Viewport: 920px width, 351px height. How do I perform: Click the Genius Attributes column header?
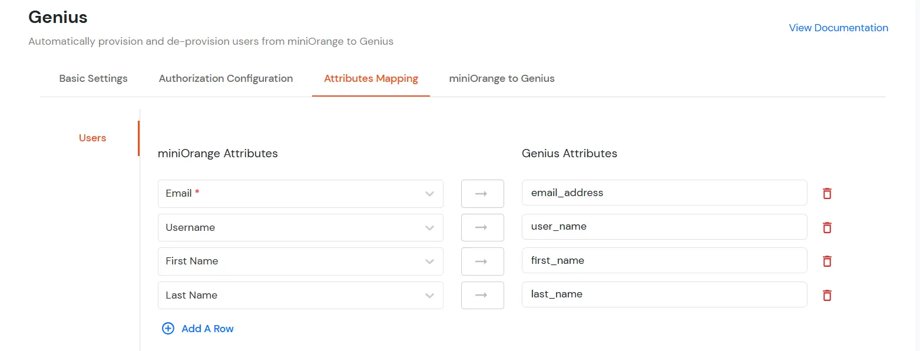570,154
